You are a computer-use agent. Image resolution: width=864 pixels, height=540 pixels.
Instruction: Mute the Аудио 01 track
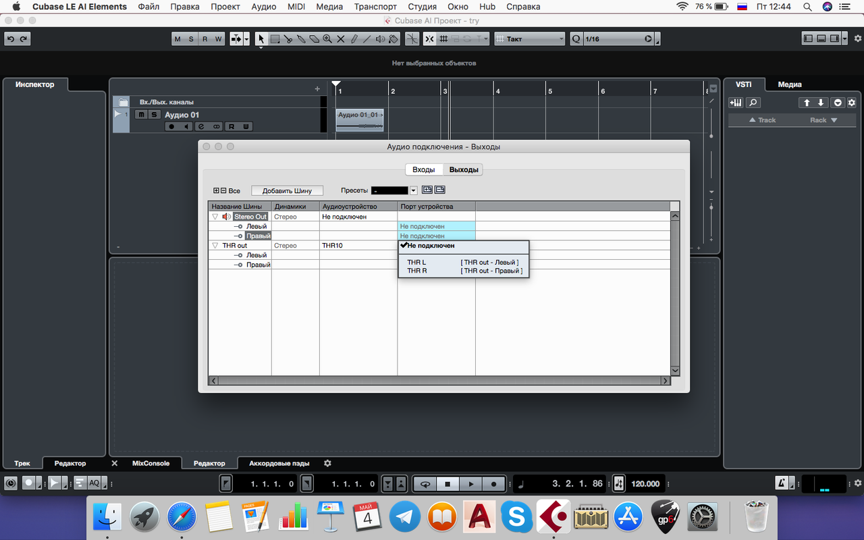[x=141, y=115]
